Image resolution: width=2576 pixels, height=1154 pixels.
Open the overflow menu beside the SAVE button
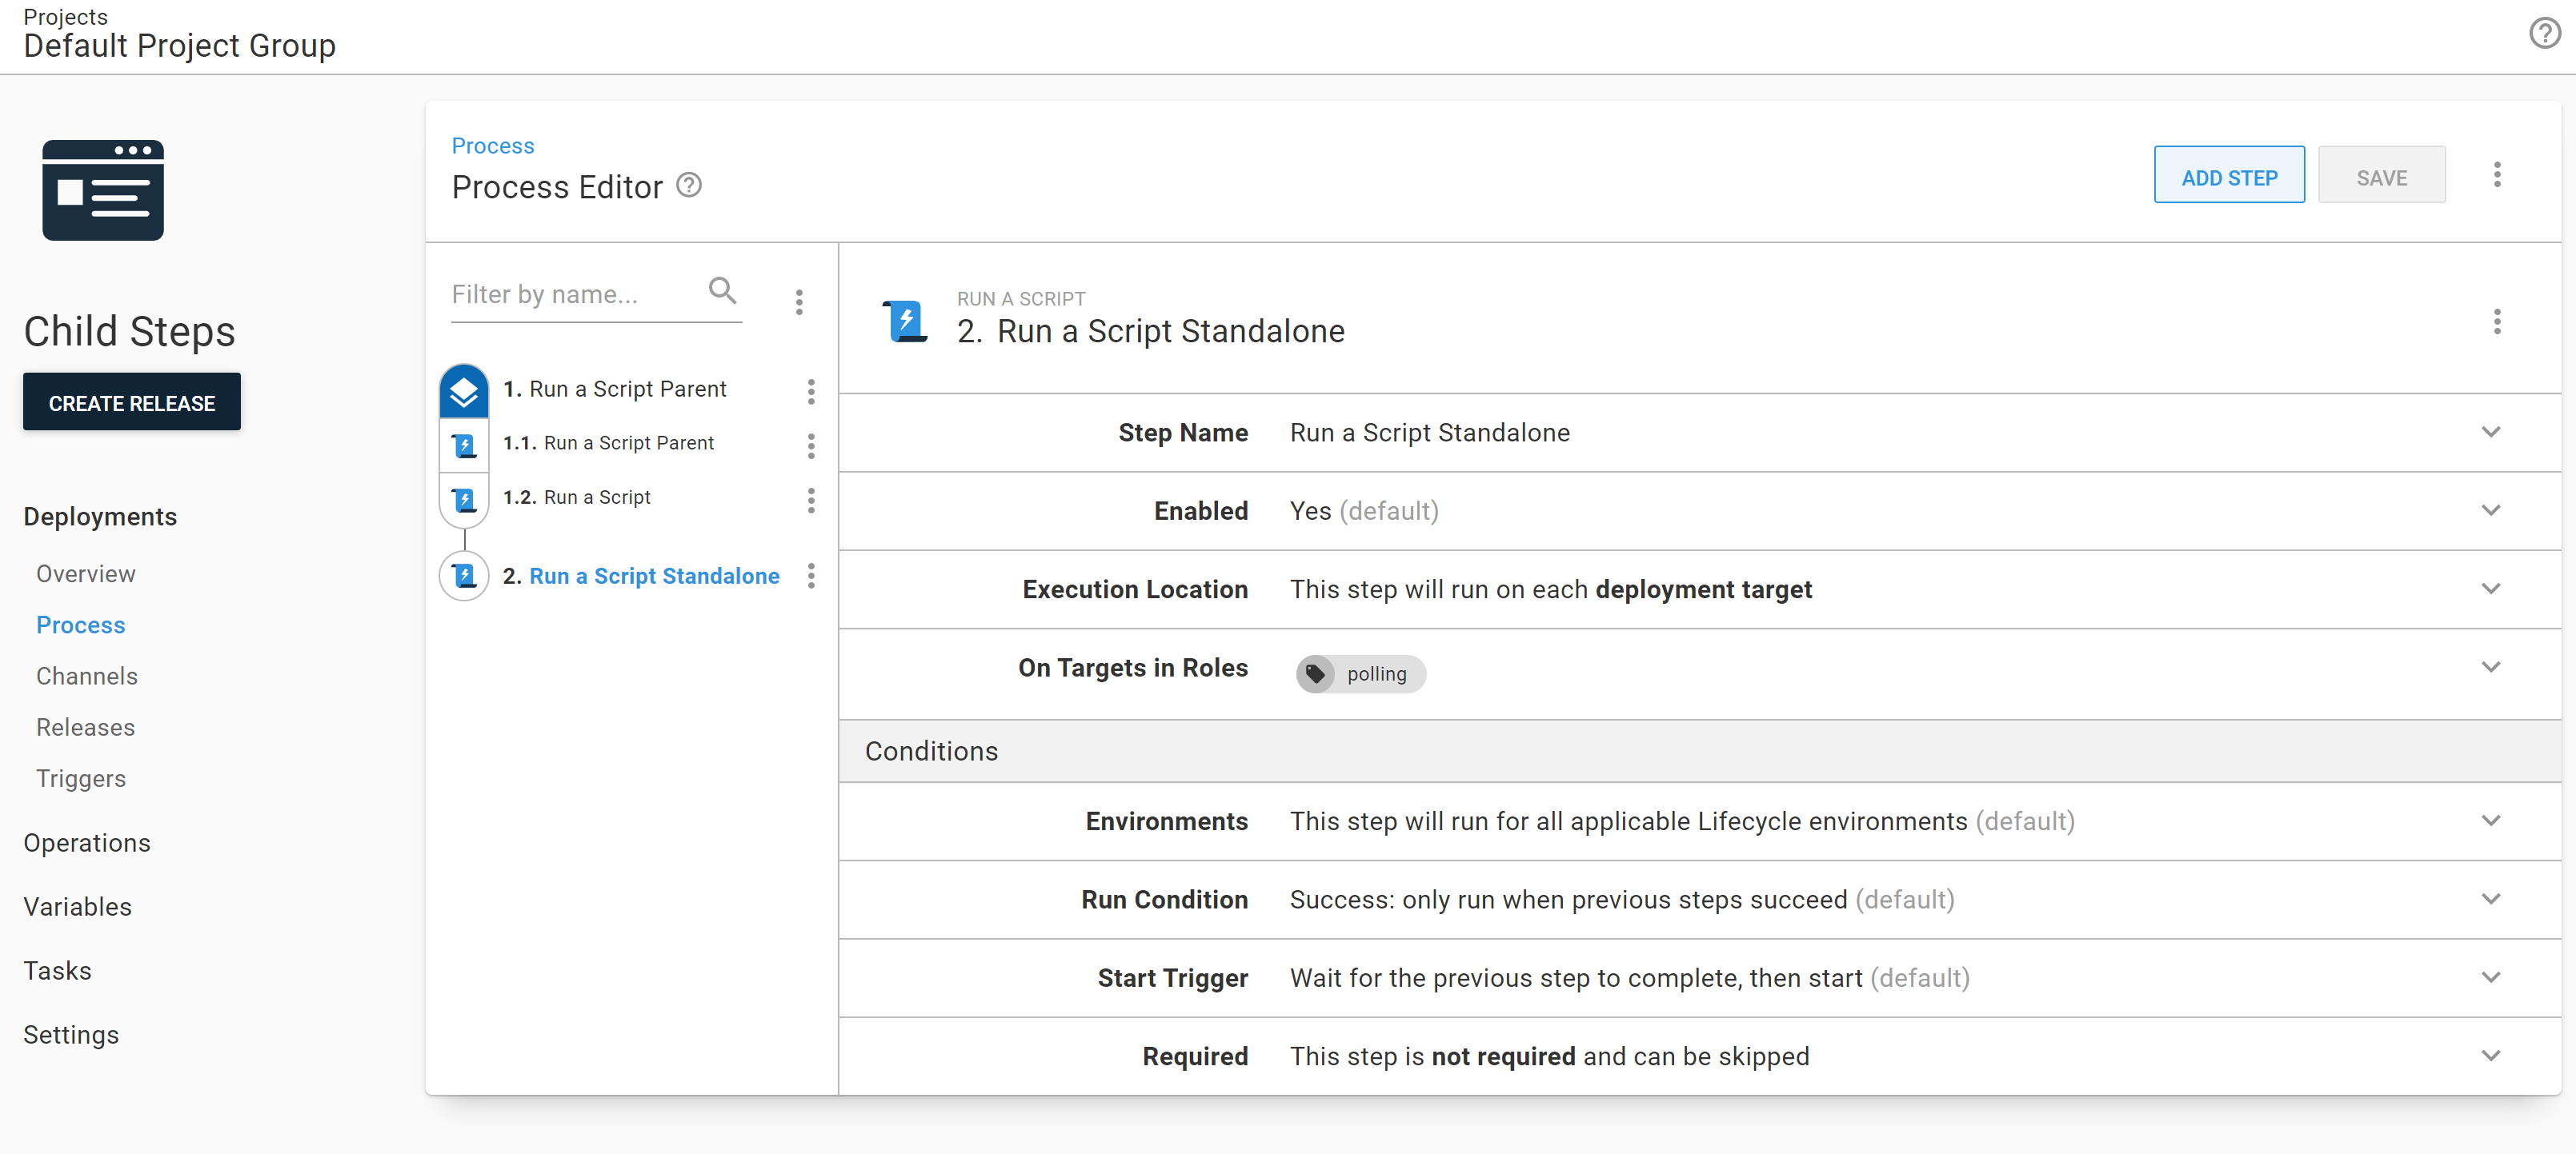[2497, 175]
